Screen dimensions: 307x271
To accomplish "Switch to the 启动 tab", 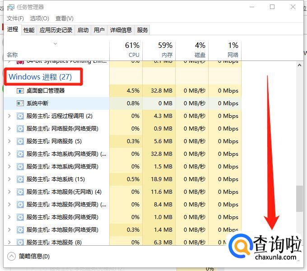I will [83, 30].
